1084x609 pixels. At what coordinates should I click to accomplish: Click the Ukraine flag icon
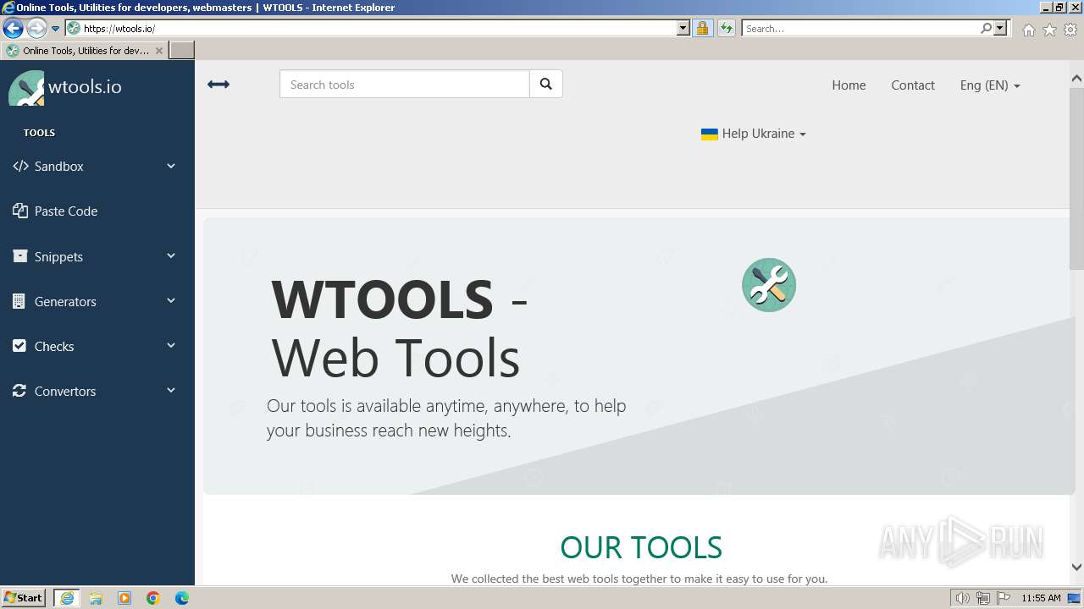pos(710,134)
